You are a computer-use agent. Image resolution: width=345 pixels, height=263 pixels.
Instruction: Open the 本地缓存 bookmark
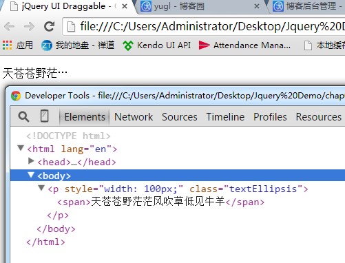point(324,45)
